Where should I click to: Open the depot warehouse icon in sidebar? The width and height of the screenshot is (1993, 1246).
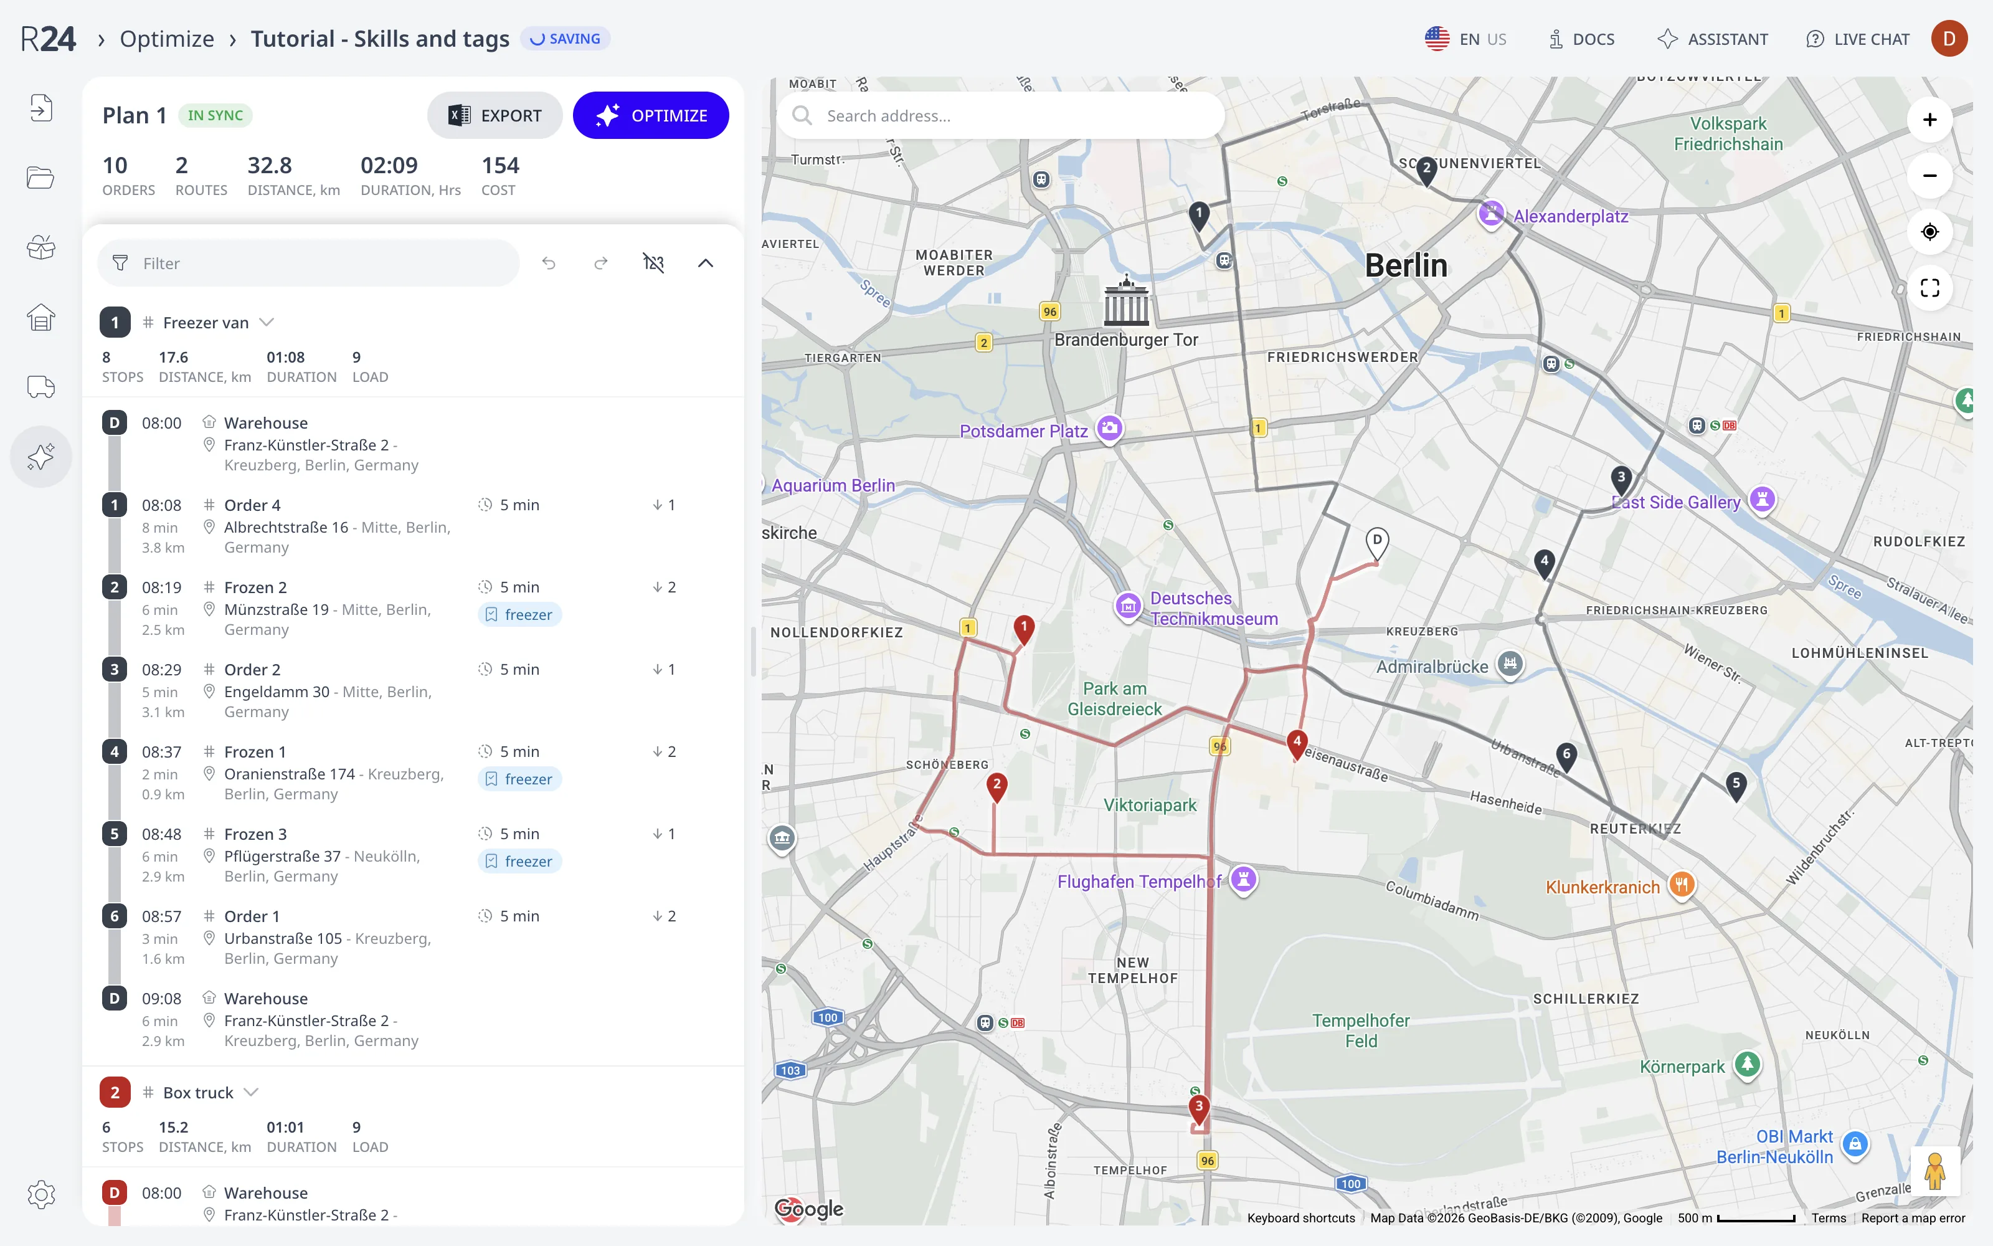click(41, 317)
